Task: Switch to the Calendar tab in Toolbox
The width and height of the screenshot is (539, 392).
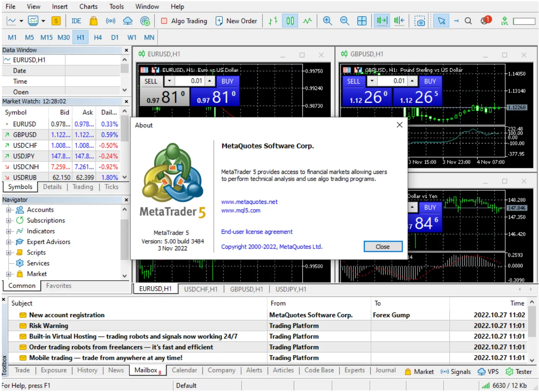Action: coord(184,370)
